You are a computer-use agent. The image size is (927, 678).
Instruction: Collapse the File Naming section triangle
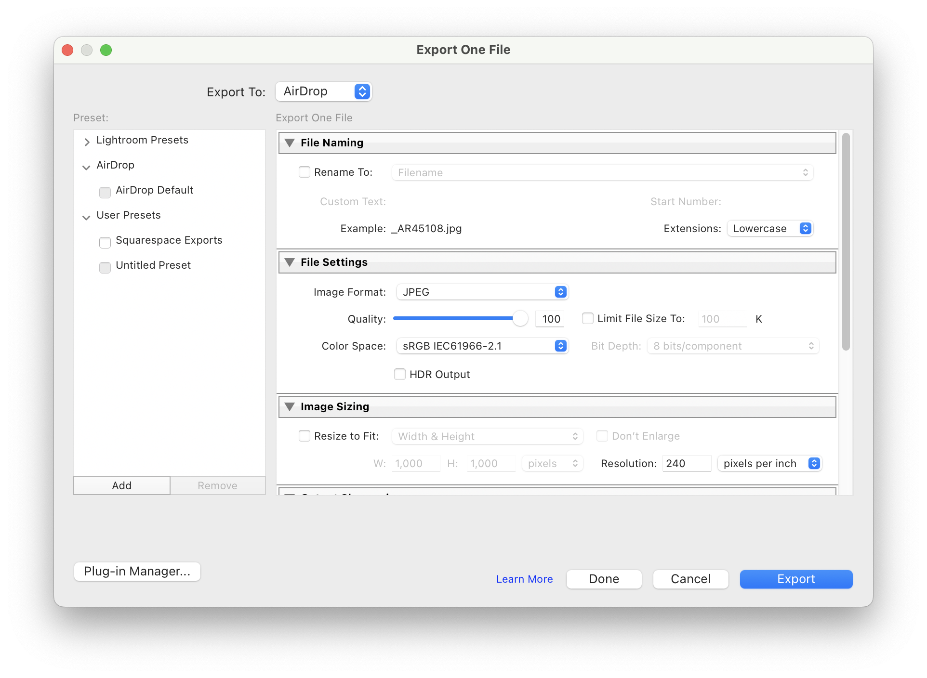(x=290, y=143)
